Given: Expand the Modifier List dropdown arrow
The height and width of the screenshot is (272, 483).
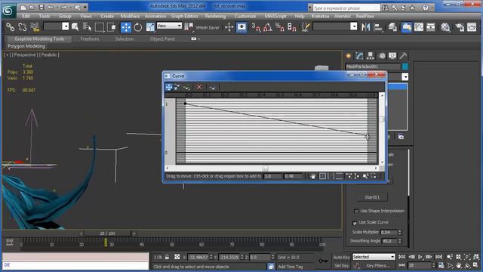Looking at the screenshot, I should (x=405, y=77).
